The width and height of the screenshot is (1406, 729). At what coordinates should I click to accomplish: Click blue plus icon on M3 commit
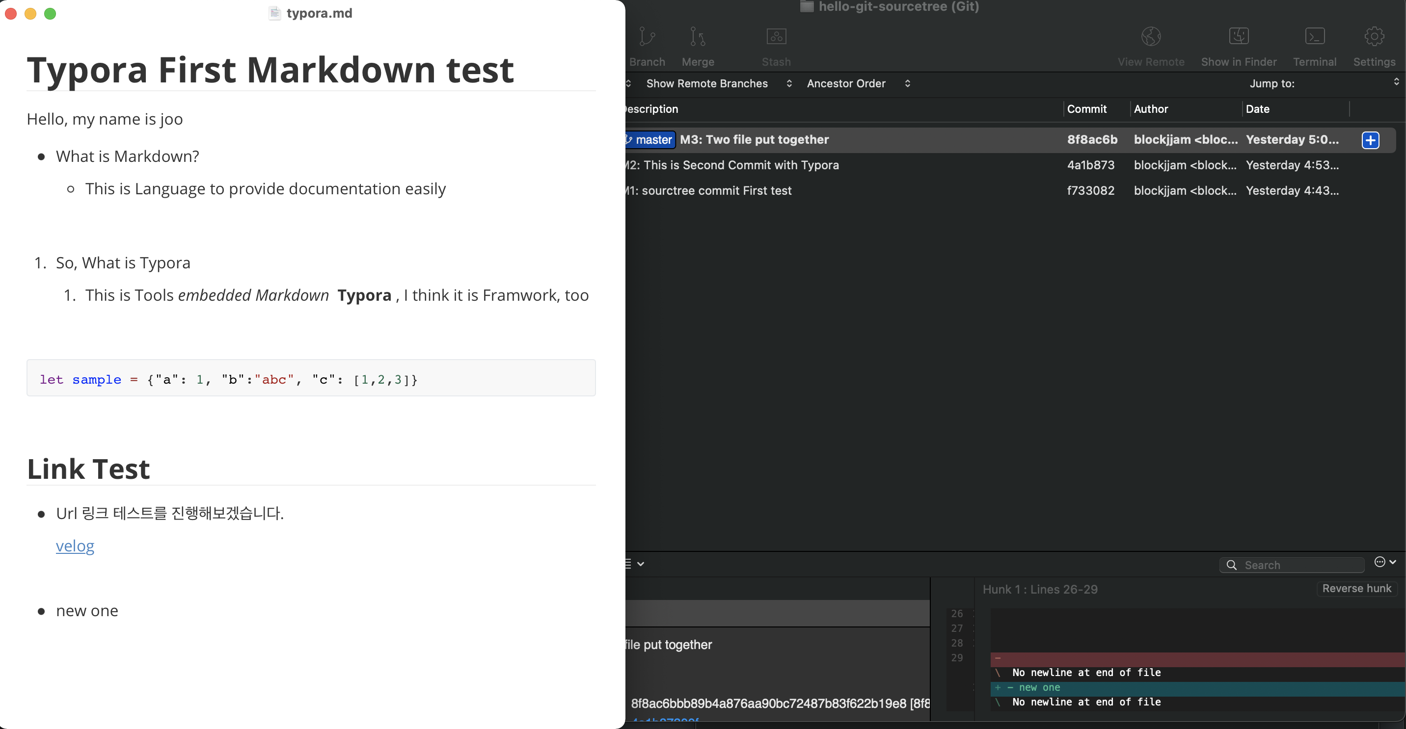click(1370, 140)
